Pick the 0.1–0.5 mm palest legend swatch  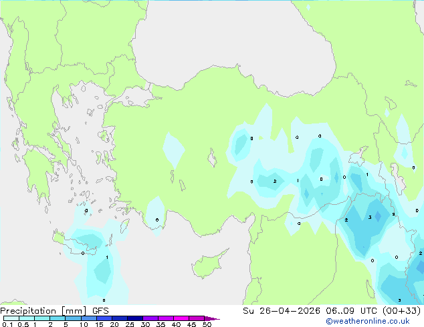point(11,318)
